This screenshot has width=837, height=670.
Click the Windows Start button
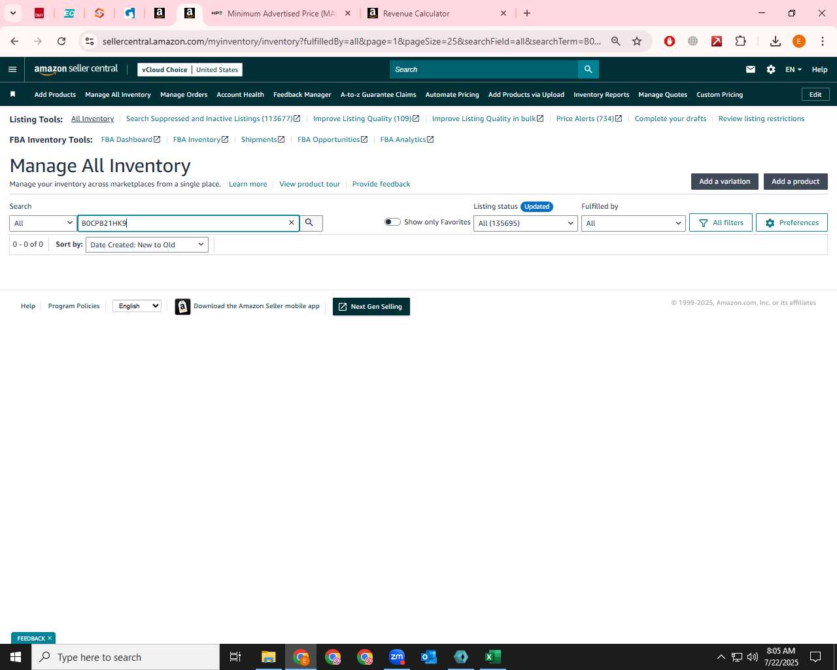[16, 657]
